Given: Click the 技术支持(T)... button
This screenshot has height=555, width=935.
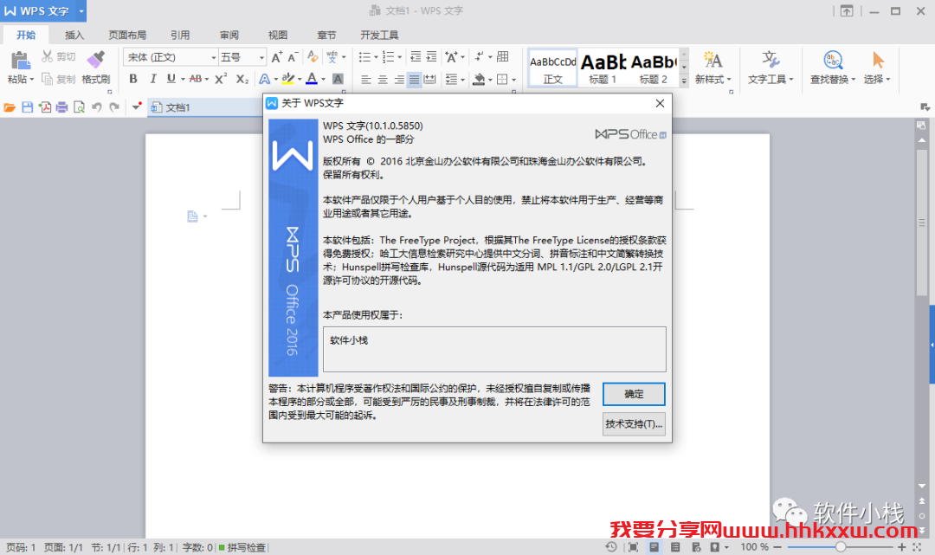Looking at the screenshot, I should point(634,424).
